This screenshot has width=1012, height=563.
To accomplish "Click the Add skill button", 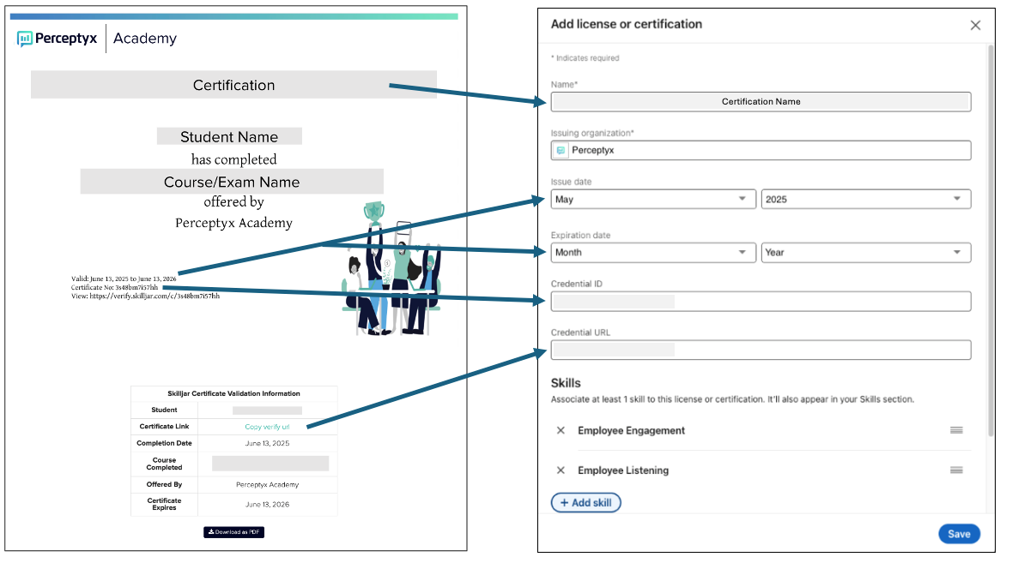I will (585, 502).
